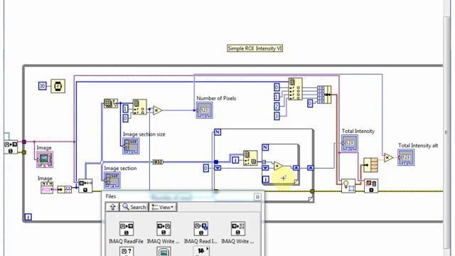Pin the Files palette with the thumbtack
This screenshot has width=455, height=256.
tap(257, 197)
